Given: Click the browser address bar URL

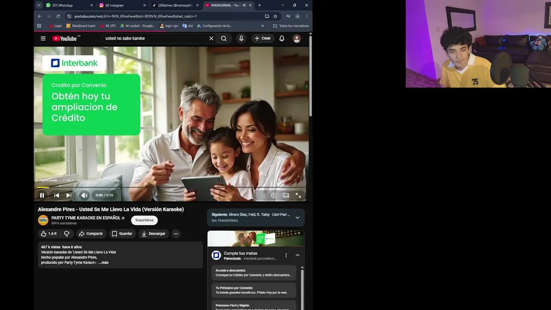Looking at the screenshot, I should (x=135, y=16).
